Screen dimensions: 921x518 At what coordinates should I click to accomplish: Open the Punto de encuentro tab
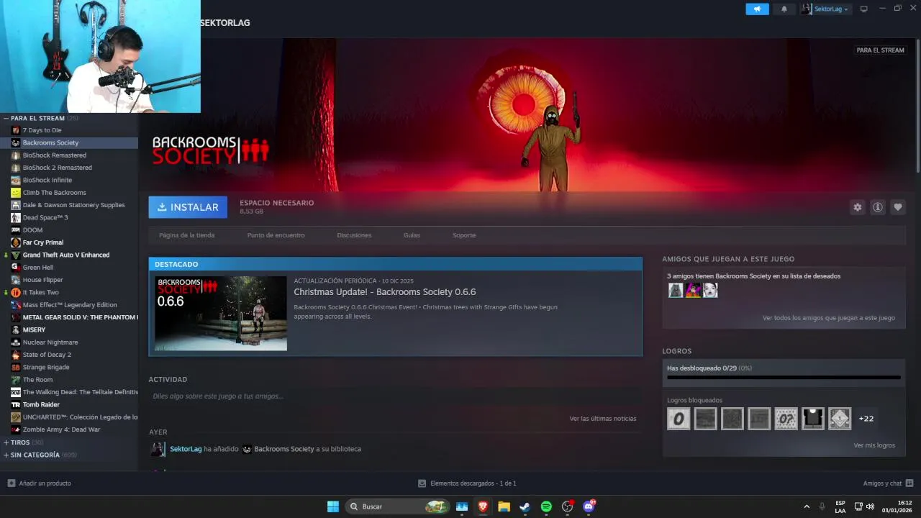[276, 235]
